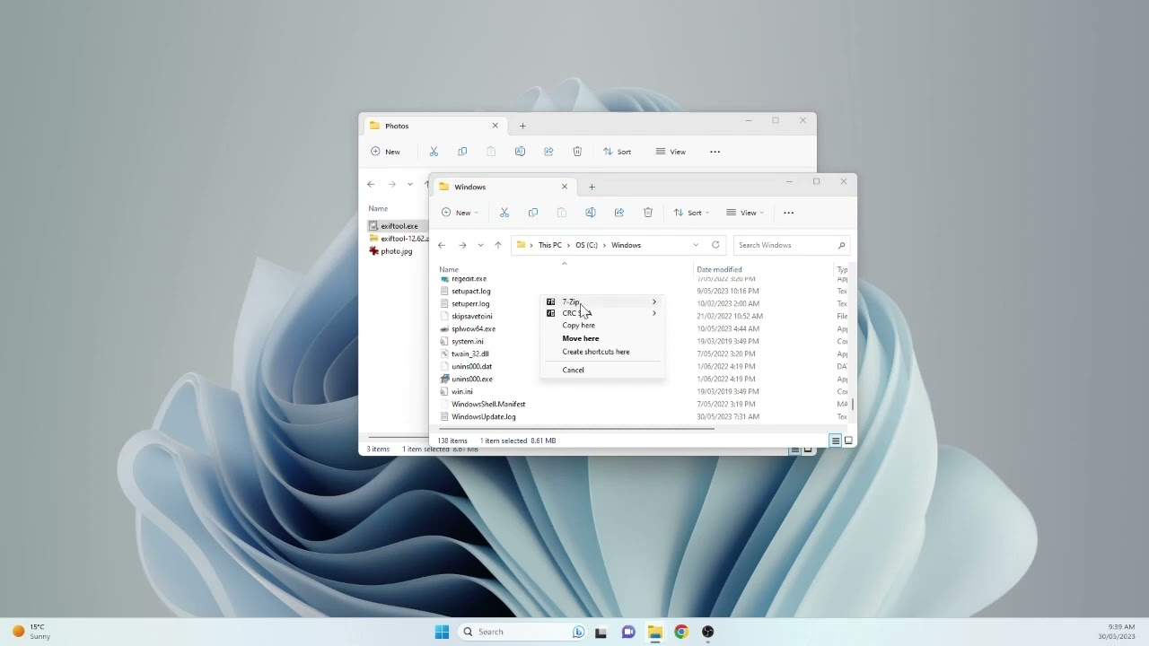Click the taskbar Search box
1149x646 pixels.
(522, 632)
